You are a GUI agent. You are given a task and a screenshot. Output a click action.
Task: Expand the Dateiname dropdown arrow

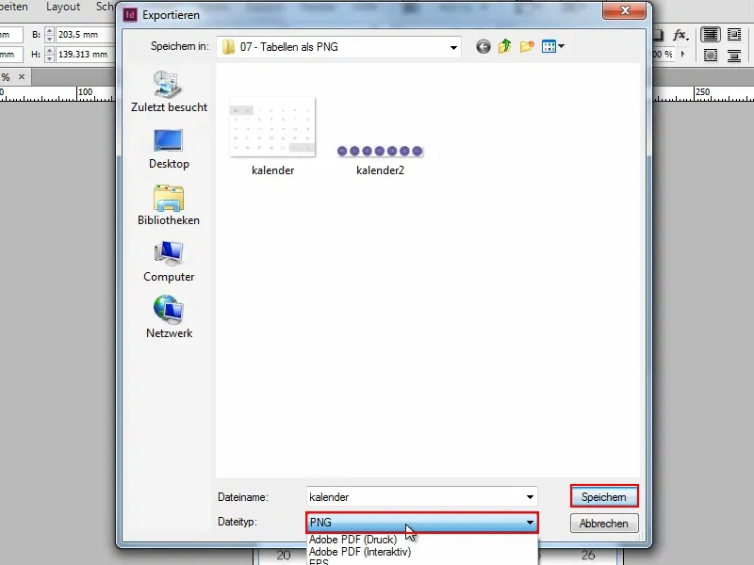[530, 497]
